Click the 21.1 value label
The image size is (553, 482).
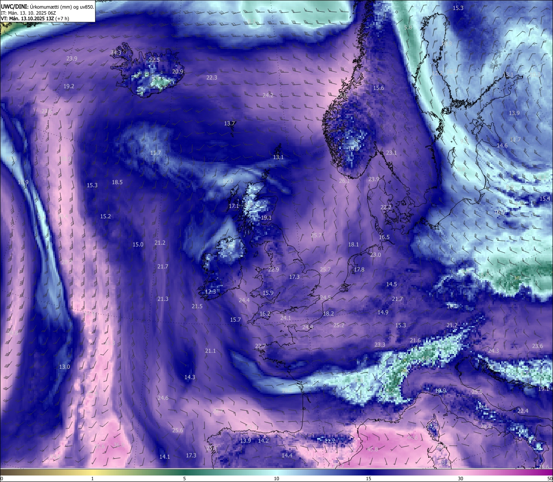coord(210,351)
